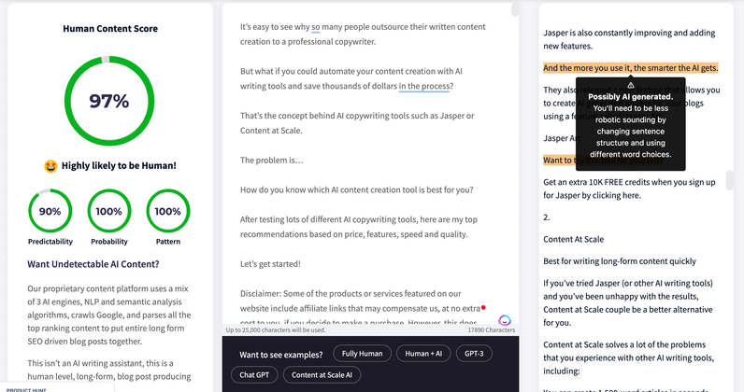Click the 90% Predictability circle
This screenshot has height=392, width=744.
pos(50,211)
